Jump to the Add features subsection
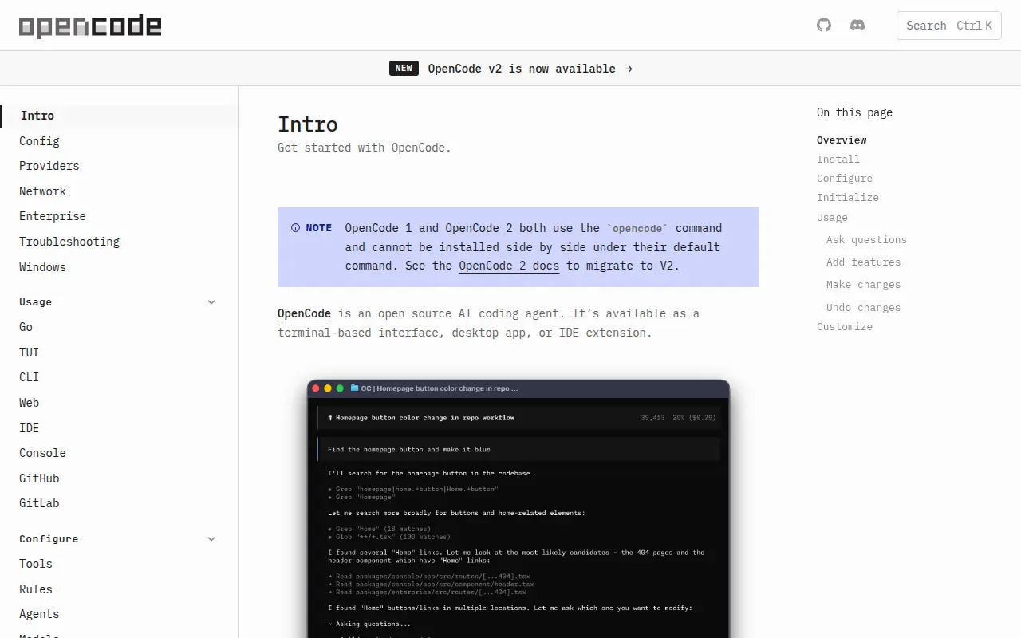The image size is (1021, 638). pos(863,262)
